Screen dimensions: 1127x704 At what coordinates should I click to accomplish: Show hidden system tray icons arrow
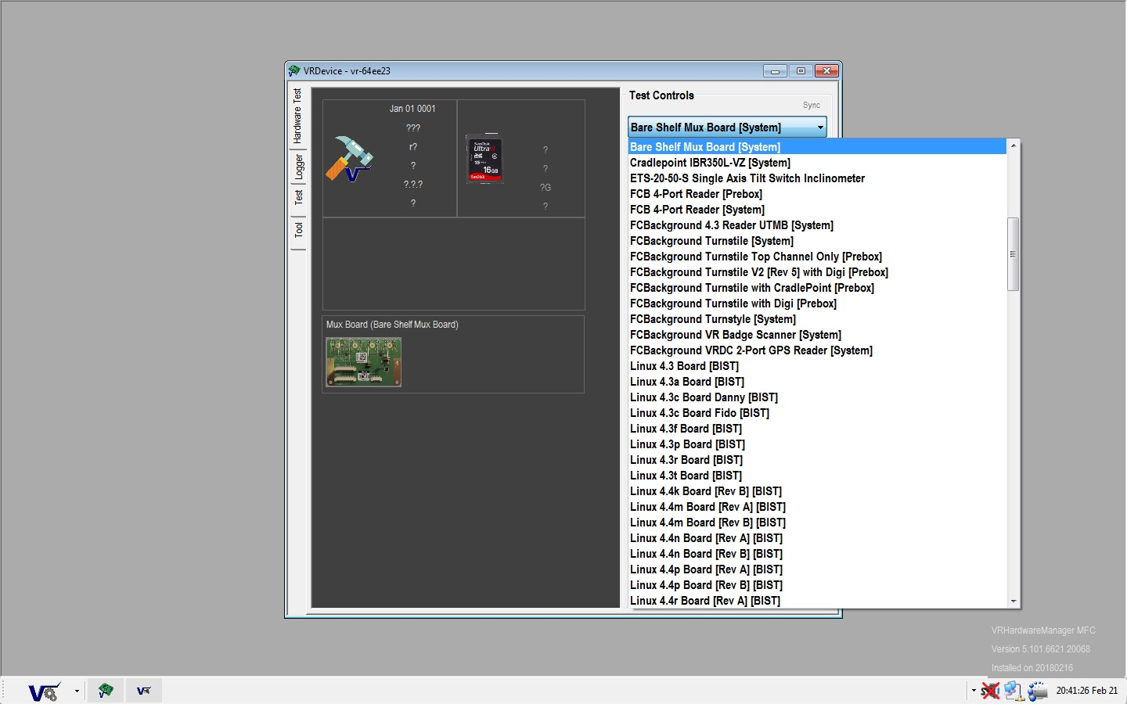pyautogui.click(x=974, y=691)
